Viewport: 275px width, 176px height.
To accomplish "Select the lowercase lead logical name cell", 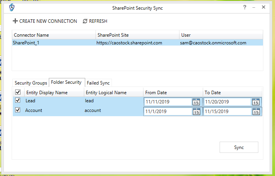I will [x=89, y=101].
